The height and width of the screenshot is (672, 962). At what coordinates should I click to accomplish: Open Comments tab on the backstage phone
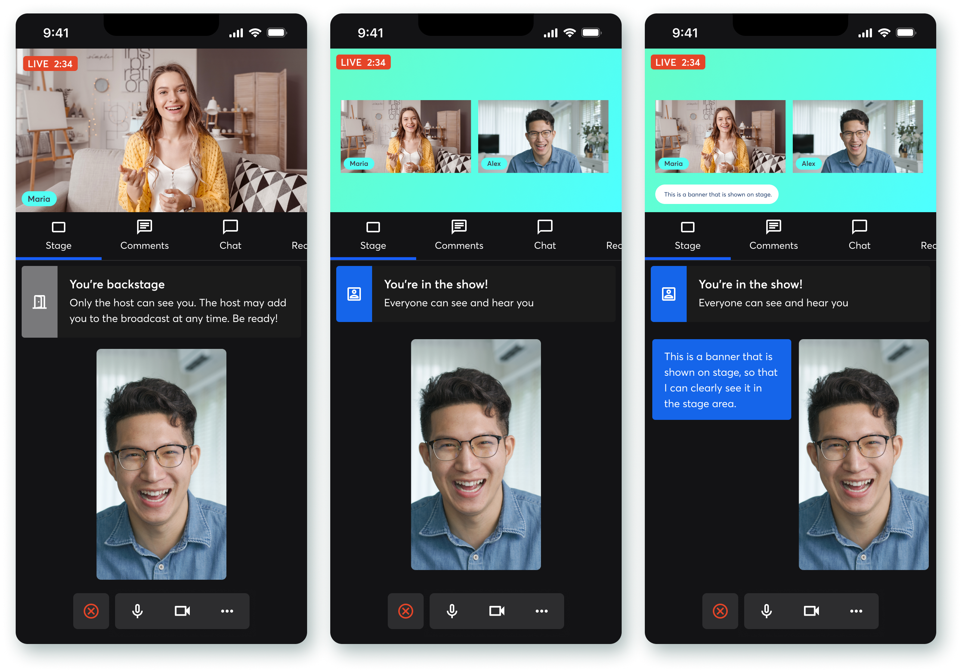(145, 235)
